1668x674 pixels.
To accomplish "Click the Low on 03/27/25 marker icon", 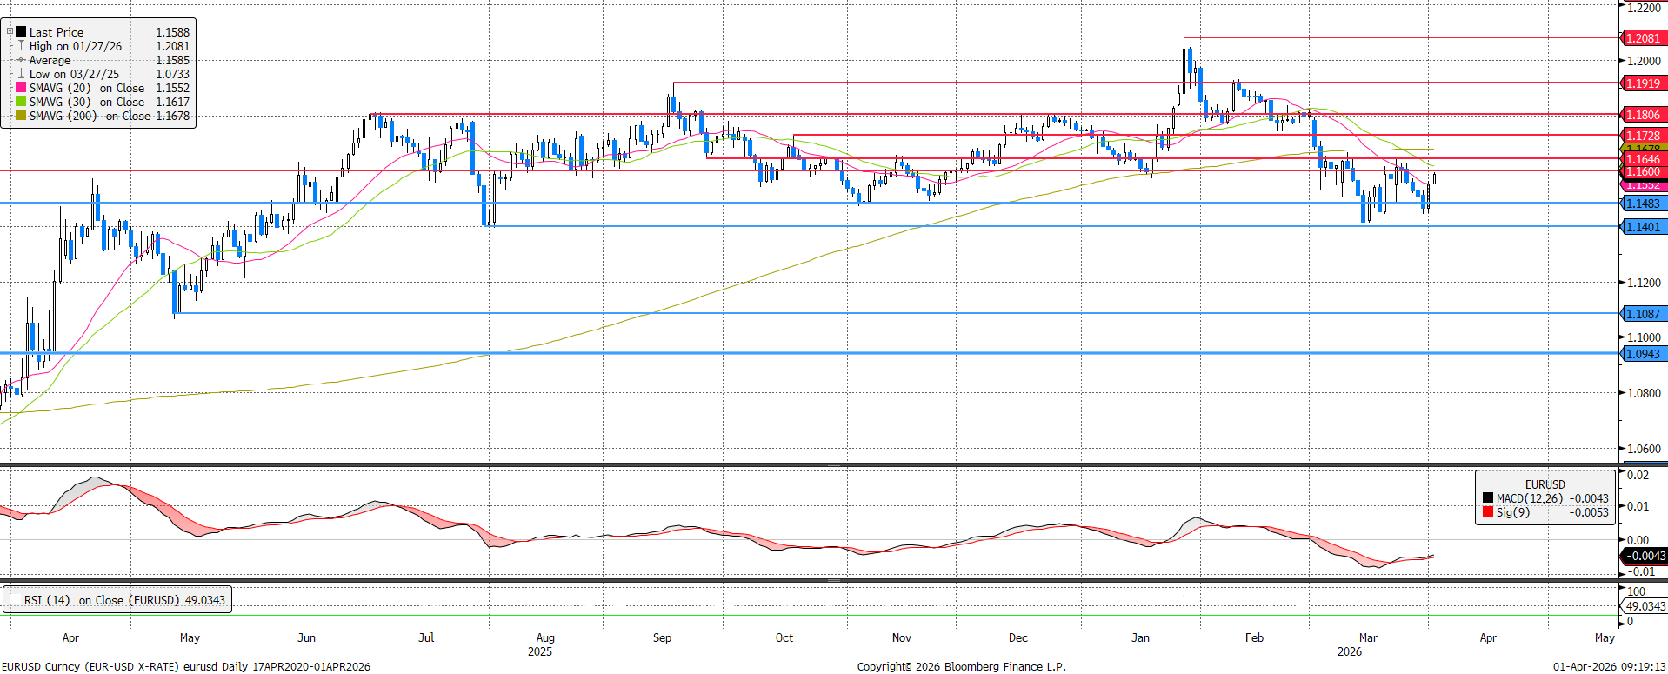I will (21, 74).
